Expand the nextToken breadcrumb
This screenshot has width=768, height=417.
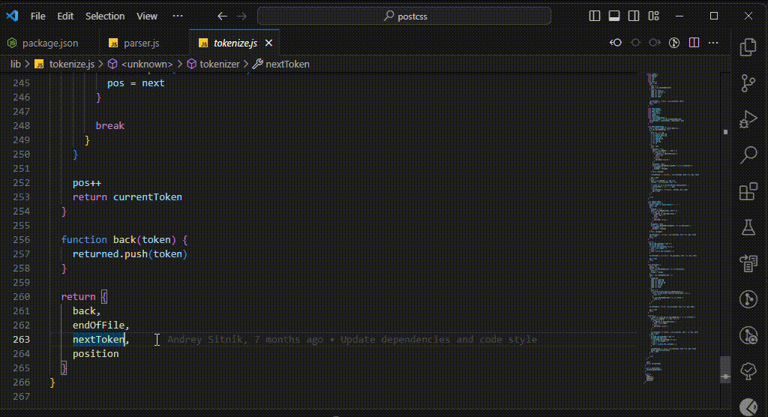tap(287, 64)
